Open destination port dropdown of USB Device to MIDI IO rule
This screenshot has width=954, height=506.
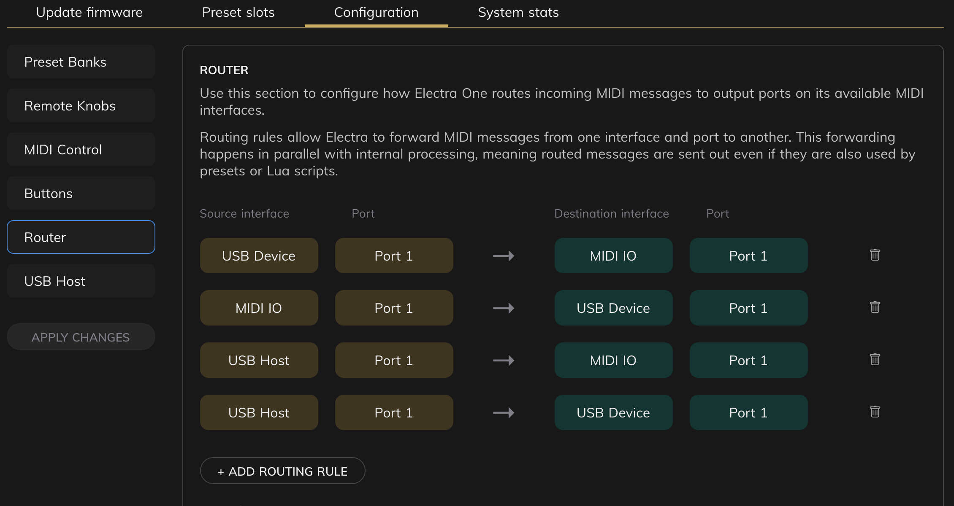tap(748, 256)
